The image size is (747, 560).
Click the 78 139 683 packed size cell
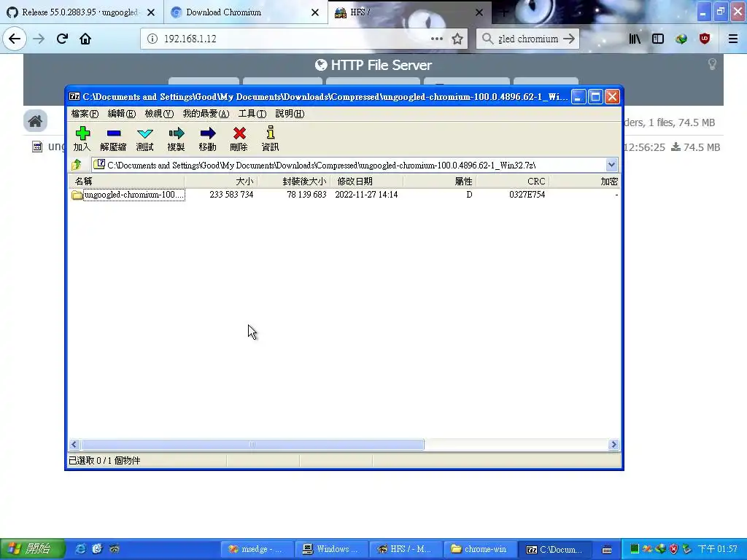(x=306, y=195)
